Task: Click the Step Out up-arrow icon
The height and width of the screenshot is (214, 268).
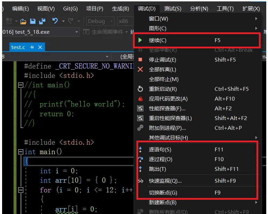Action: point(140,169)
